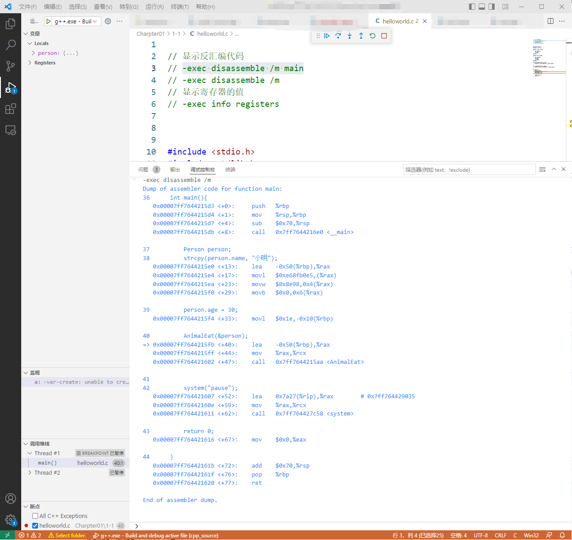Open the Extensions view
The height and width of the screenshot is (540, 572).
click(11, 109)
